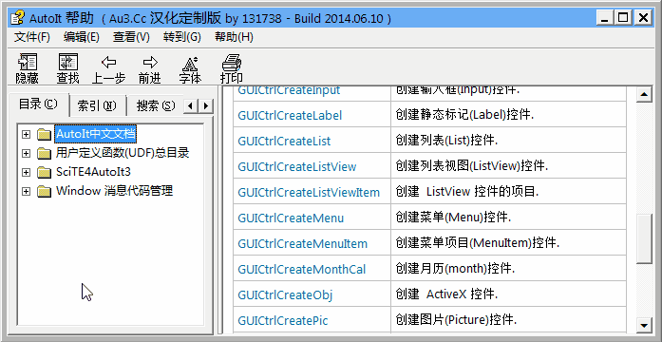This screenshot has height=342, width=662.
Task: Click the text 创建 ActiveX 控件.
Action: click(x=446, y=294)
